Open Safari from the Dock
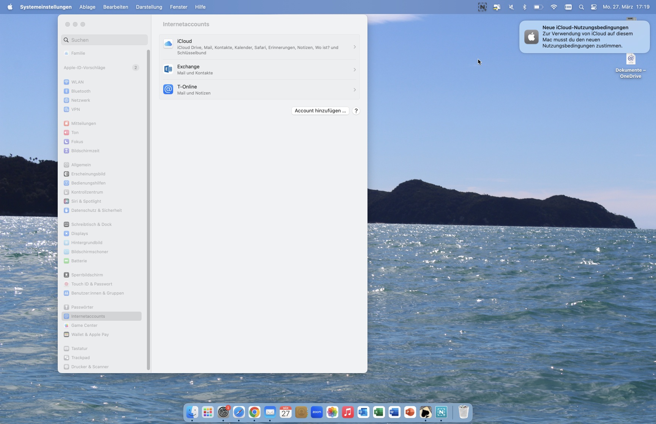 click(x=239, y=412)
